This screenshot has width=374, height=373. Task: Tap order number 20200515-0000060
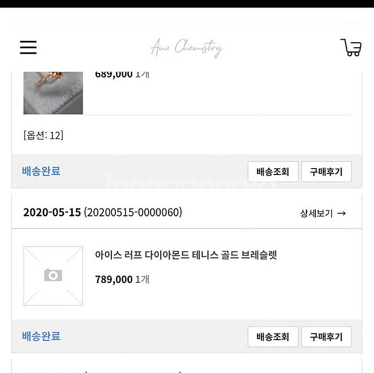click(133, 212)
